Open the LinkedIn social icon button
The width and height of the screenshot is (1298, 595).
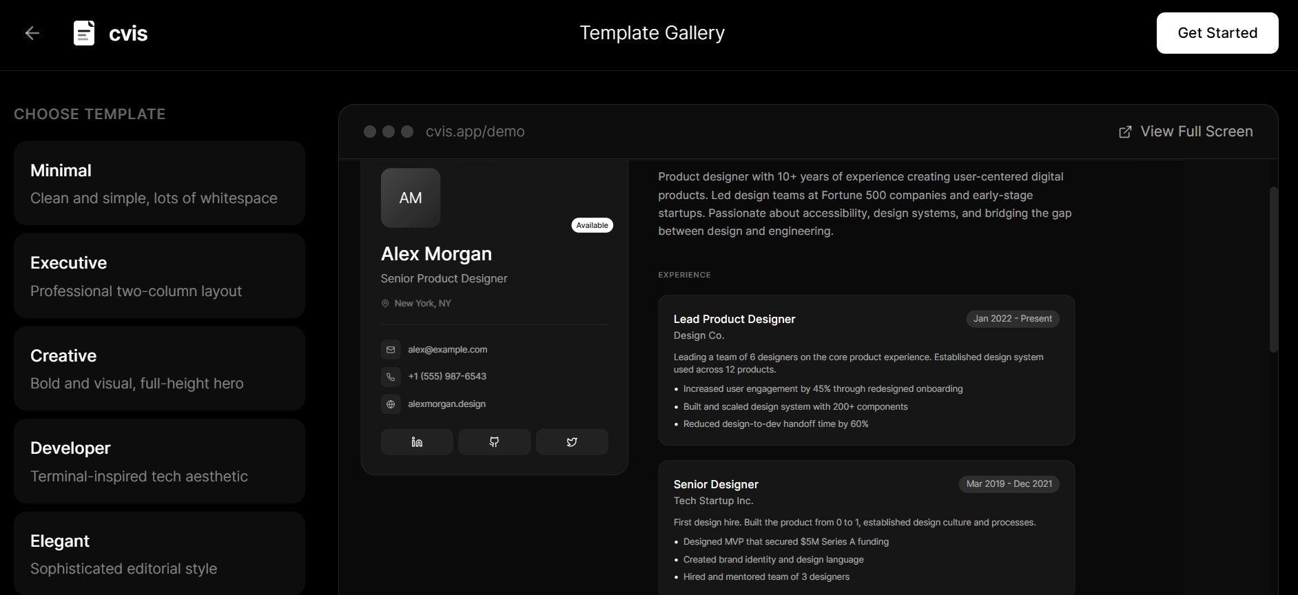(x=417, y=442)
